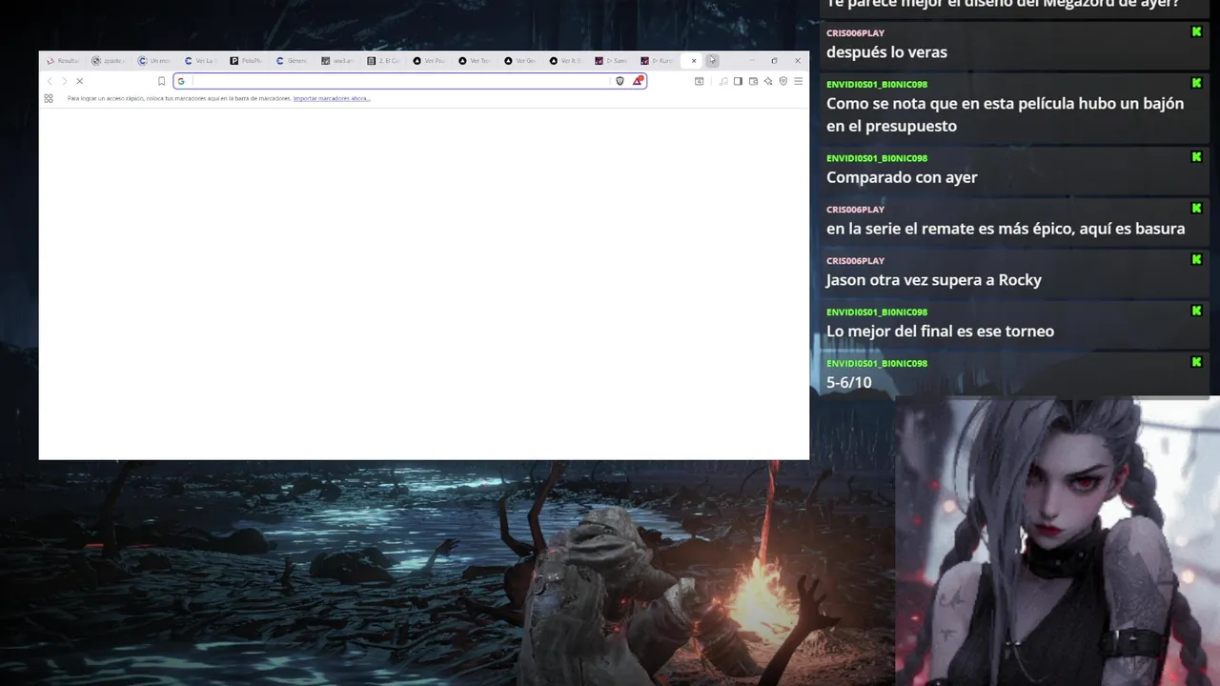Go back with the browser back arrow
Image resolution: width=1220 pixels, height=686 pixels.
(x=50, y=81)
